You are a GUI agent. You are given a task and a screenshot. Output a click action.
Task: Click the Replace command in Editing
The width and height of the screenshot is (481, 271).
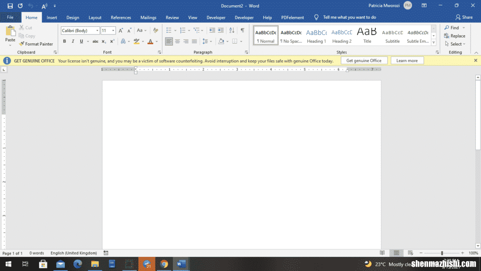[x=455, y=36]
